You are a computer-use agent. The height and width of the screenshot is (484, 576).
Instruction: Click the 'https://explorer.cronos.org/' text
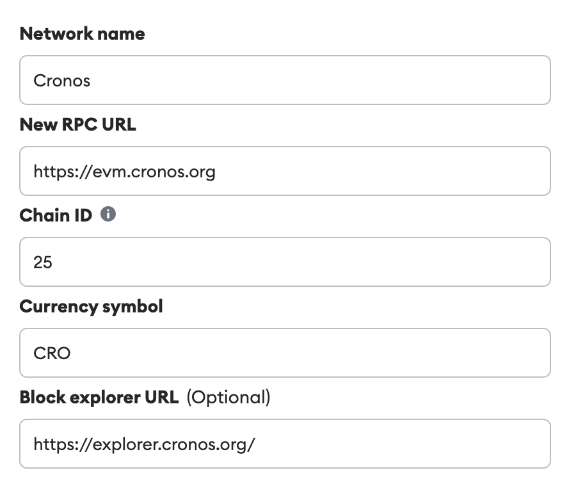pyautogui.click(x=144, y=444)
